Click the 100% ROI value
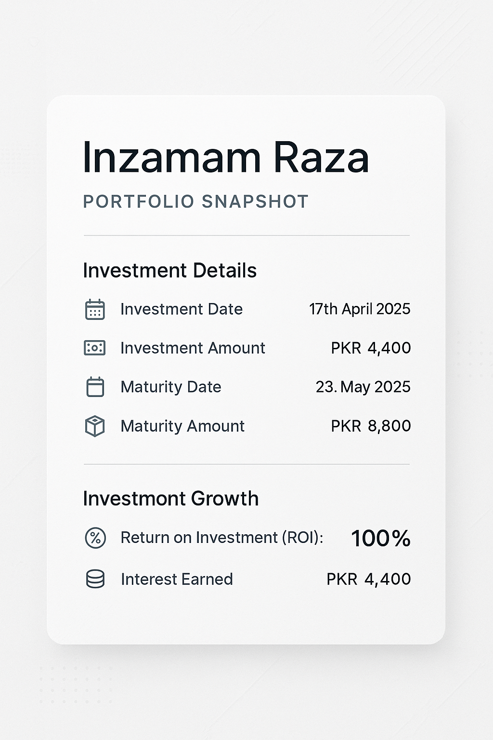The height and width of the screenshot is (740, 493). [x=381, y=538]
